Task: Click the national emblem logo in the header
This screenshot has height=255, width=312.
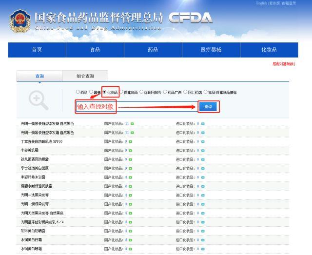Action: [x=20, y=21]
